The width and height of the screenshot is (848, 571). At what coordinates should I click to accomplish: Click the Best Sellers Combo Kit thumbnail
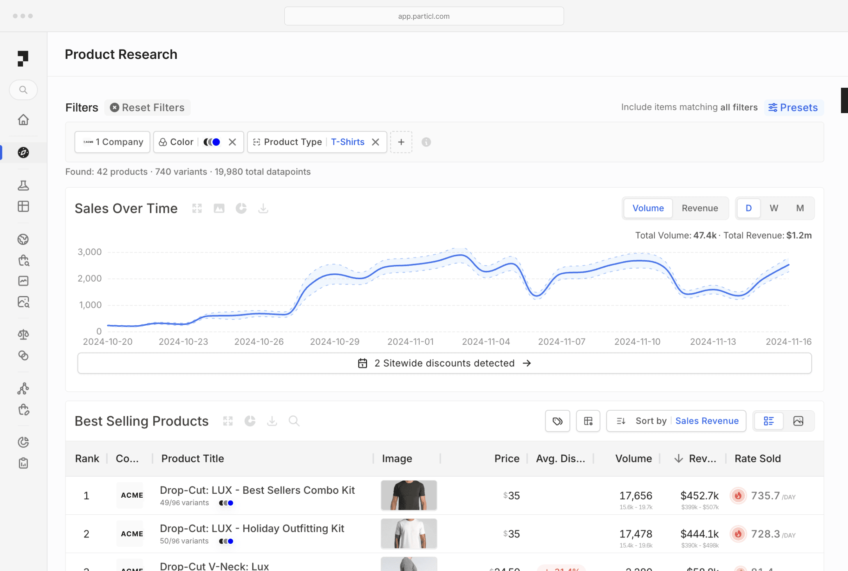(x=409, y=495)
